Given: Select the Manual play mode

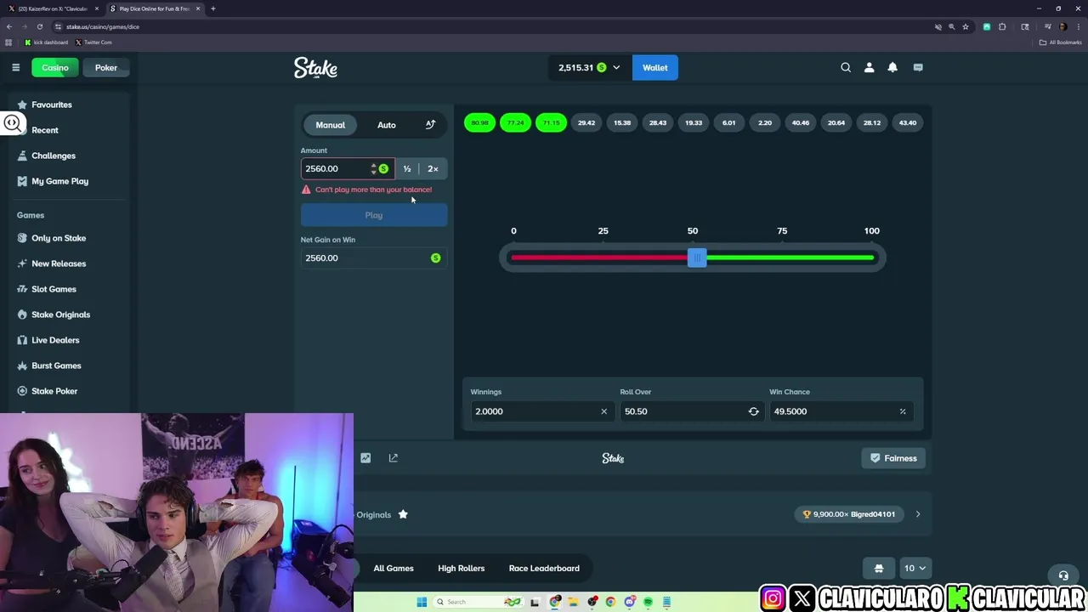Looking at the screenshot, I should [x=331, y=125].
